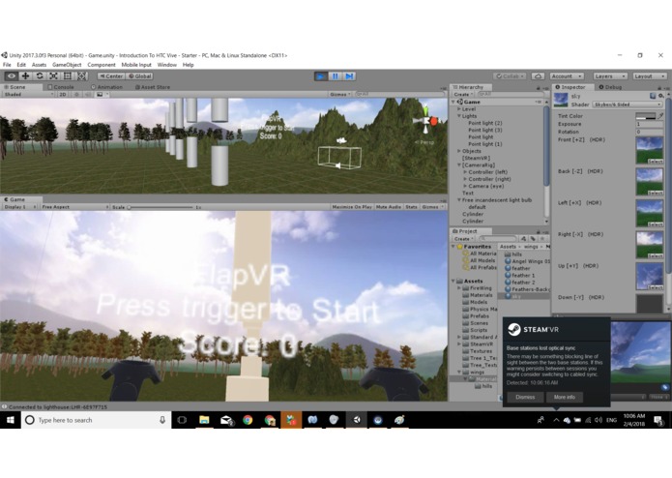Viewport: 672px width, 478px height.
Task: Open File Explorer from the taskbar
Action: pyautogui.click(x=204, y=420)
